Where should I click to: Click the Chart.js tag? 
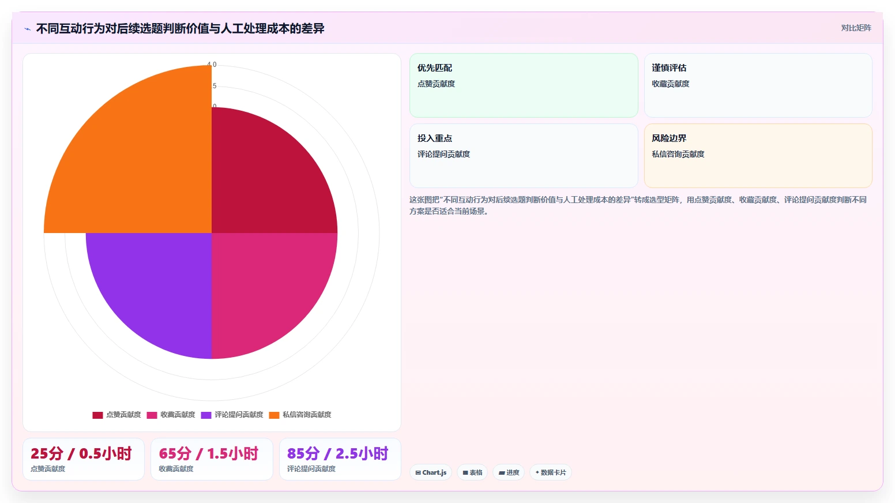click(431, 472)
